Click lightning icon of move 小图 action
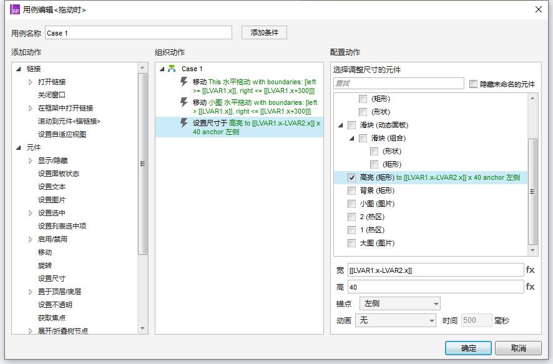This screenshot has width=553, height=364. [x=184, y=103]
